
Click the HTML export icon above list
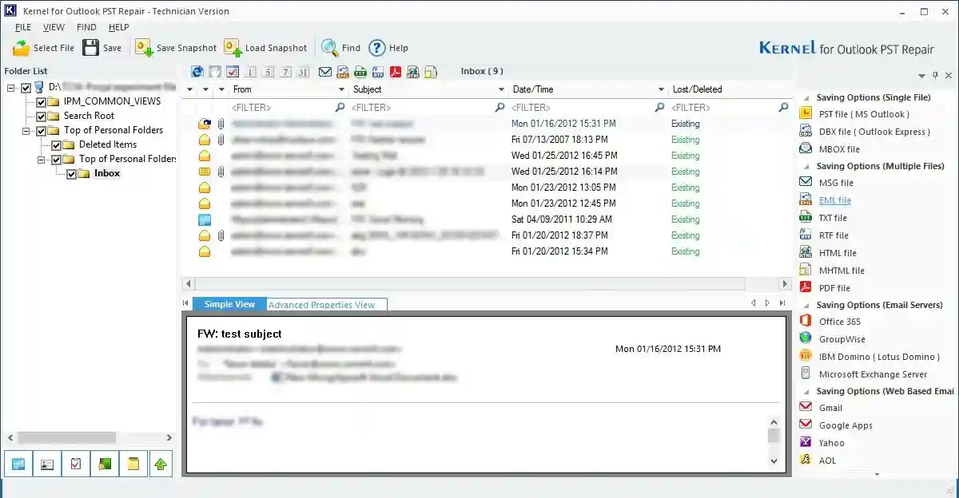click(x=413, y=72)
